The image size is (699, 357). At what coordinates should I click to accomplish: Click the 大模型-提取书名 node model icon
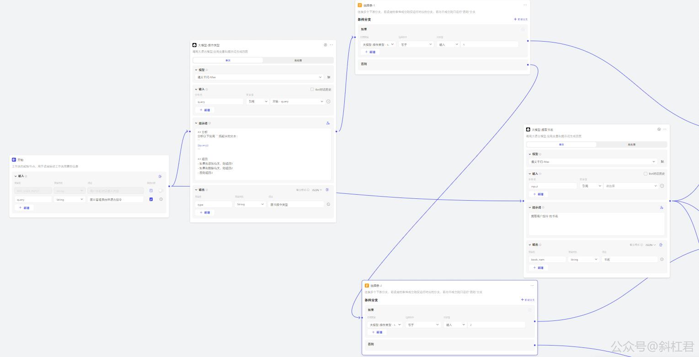pyautogui.click(x=528, y=129)
